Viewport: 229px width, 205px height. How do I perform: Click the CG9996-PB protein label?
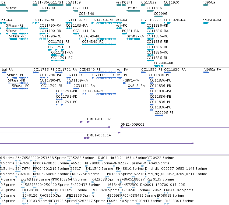[x=164, y=113]
